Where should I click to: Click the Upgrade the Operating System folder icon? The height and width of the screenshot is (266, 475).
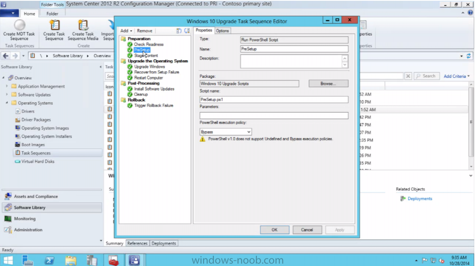point(123,61)
